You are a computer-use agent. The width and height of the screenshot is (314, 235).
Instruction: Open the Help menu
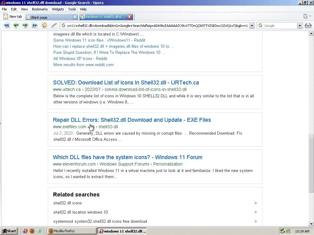(83, 9)
